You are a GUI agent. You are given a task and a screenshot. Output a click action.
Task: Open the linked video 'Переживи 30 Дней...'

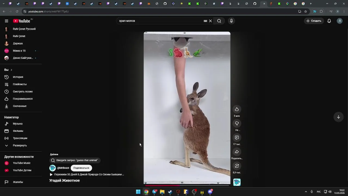[x=87, y=174]
